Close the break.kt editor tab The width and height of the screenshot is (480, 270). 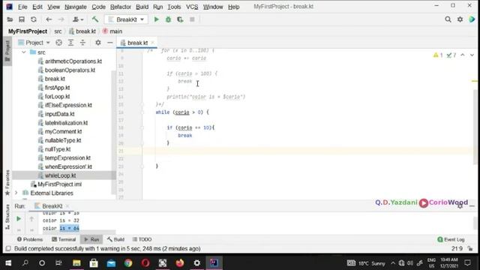tap(152, 43)
